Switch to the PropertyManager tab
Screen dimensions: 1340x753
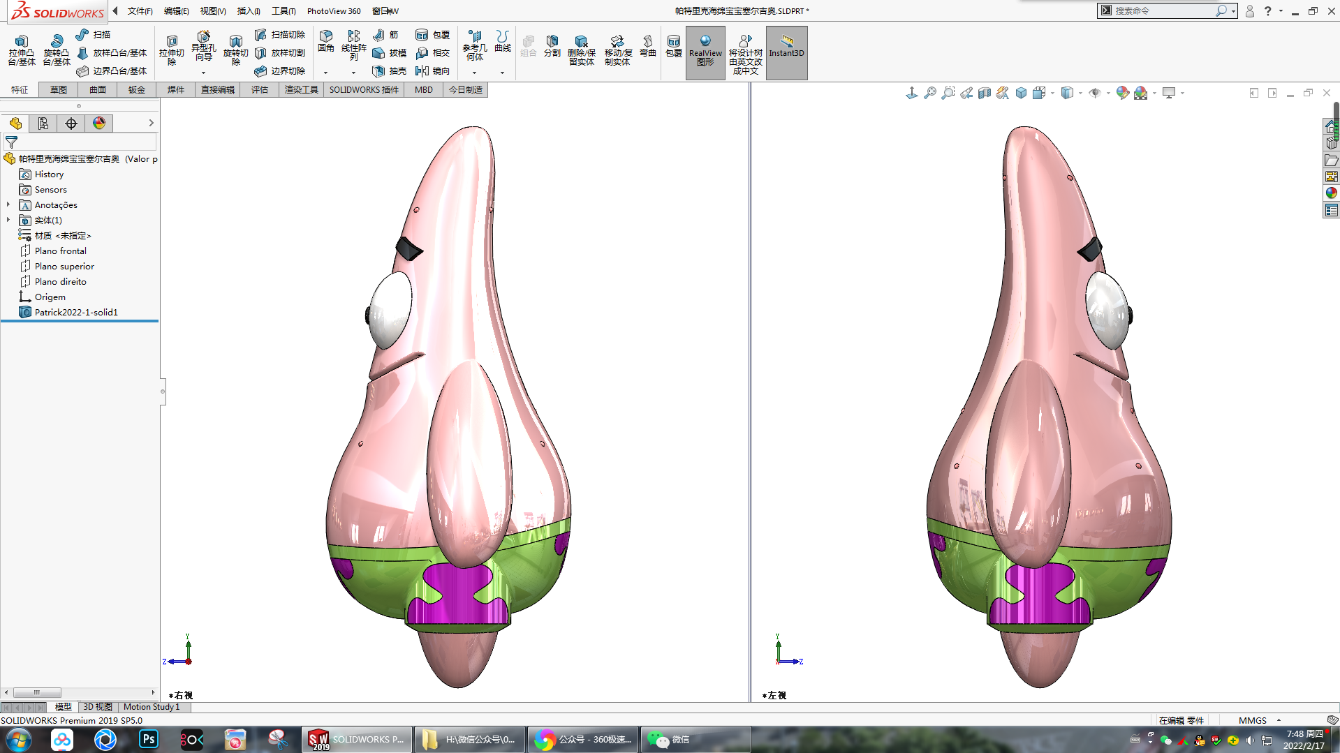(43, 124)
